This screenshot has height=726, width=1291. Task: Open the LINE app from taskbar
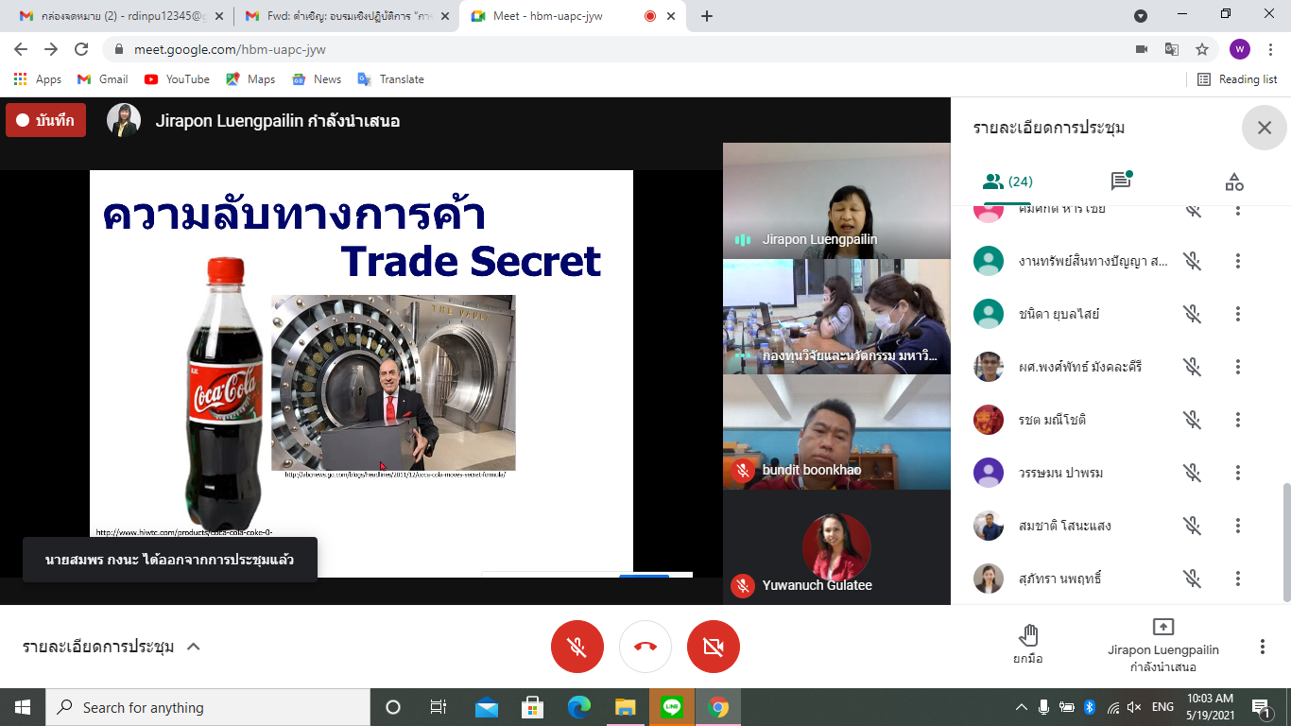(672, 707)
